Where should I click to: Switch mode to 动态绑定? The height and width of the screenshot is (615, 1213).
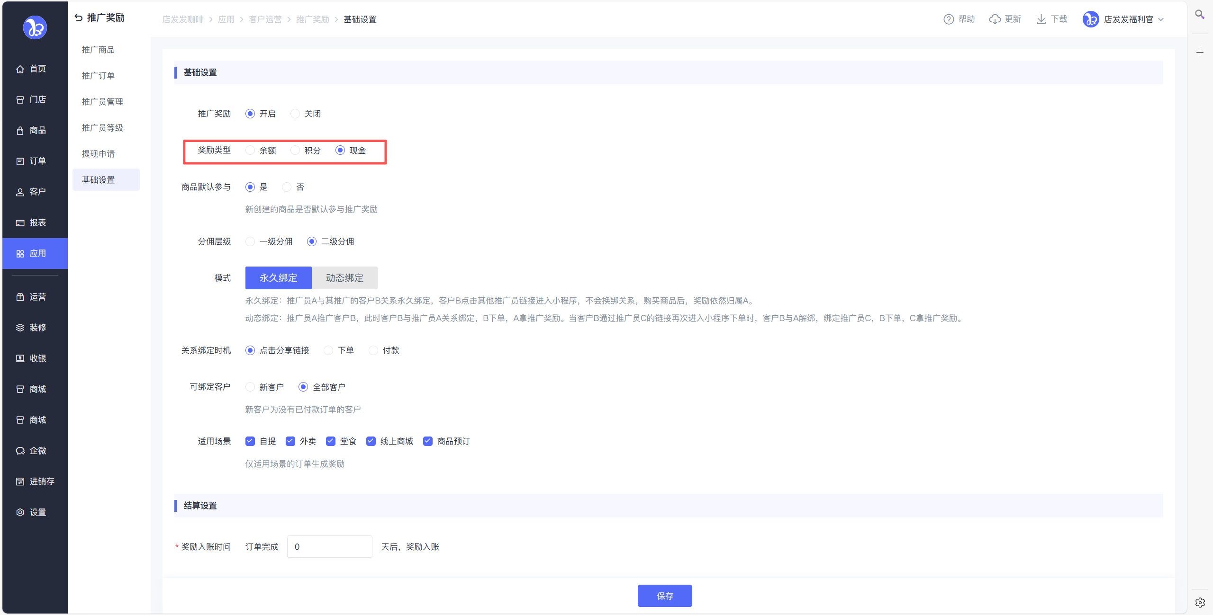point(344,278)
